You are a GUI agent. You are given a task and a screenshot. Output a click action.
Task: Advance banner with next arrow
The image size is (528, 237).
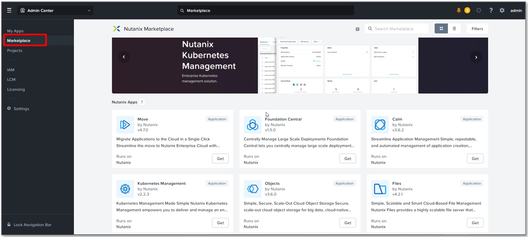(x=476, y=57)
